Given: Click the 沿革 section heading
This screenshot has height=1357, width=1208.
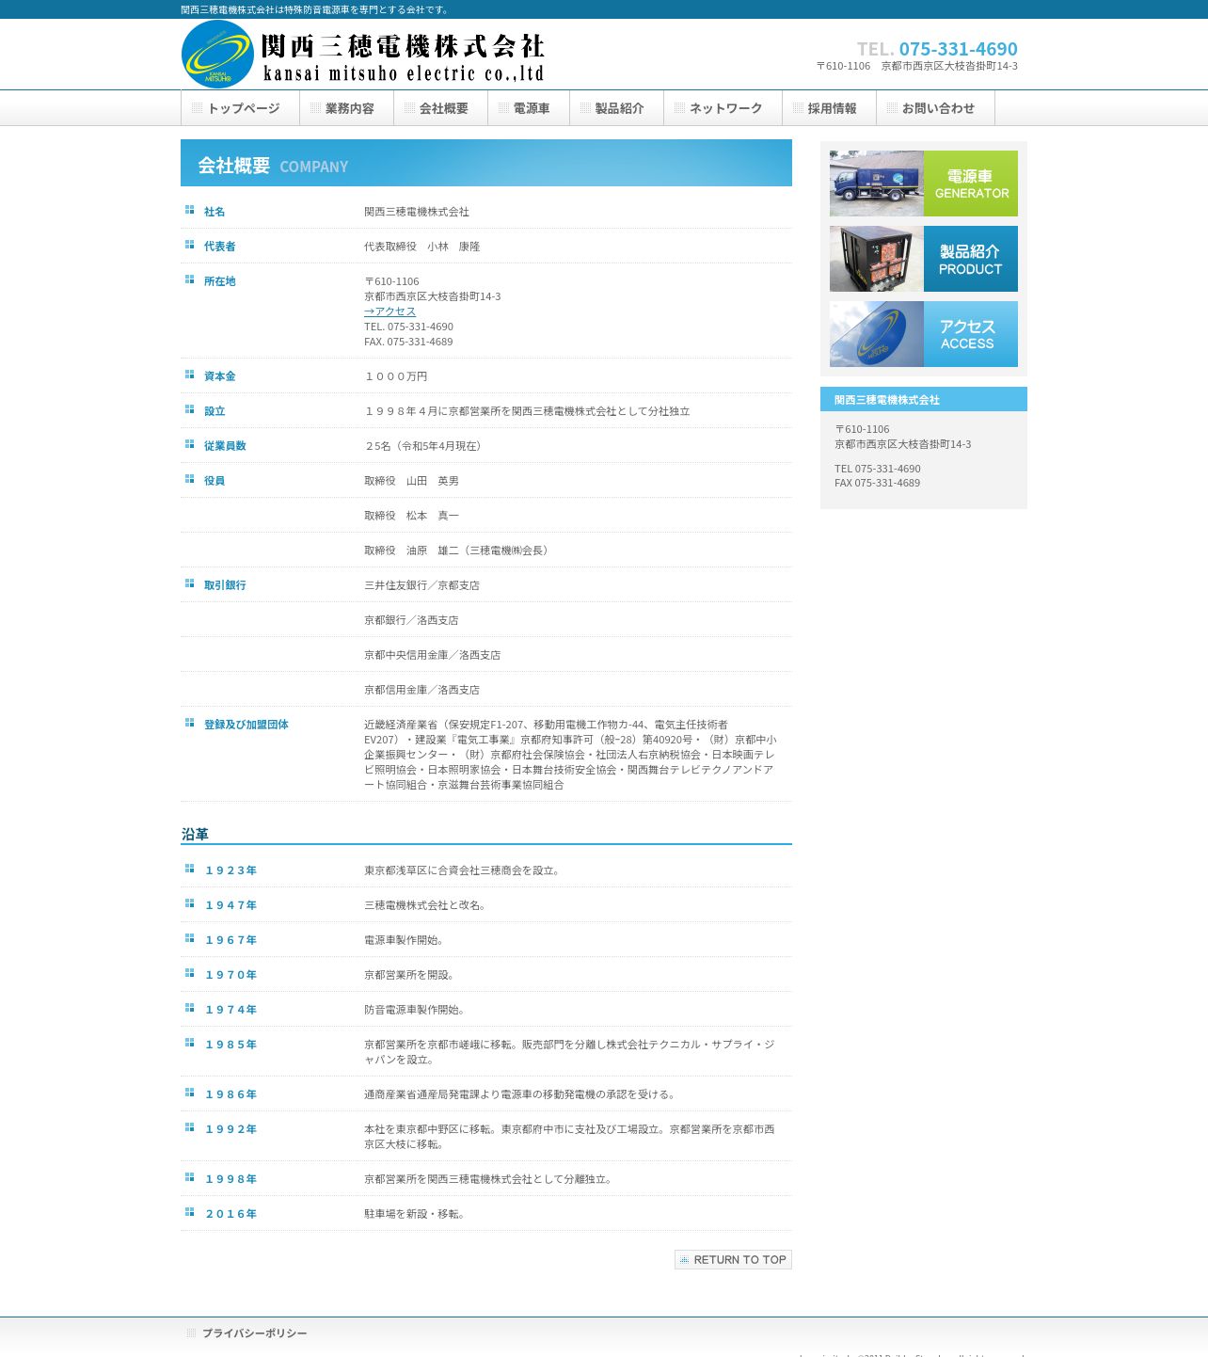Looking at the screenshot, I should (195, 834).
